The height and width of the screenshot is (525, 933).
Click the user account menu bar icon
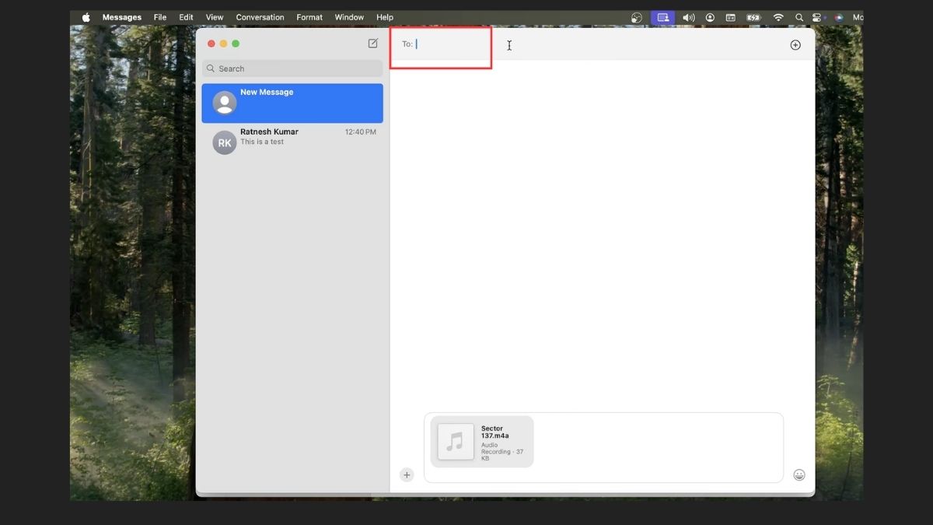710,17
